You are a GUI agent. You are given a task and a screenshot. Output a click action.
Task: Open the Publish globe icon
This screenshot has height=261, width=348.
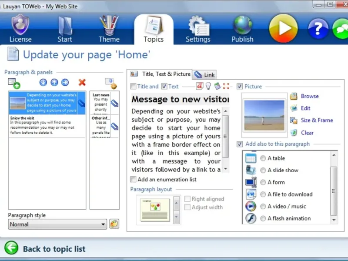coord(243,25)
